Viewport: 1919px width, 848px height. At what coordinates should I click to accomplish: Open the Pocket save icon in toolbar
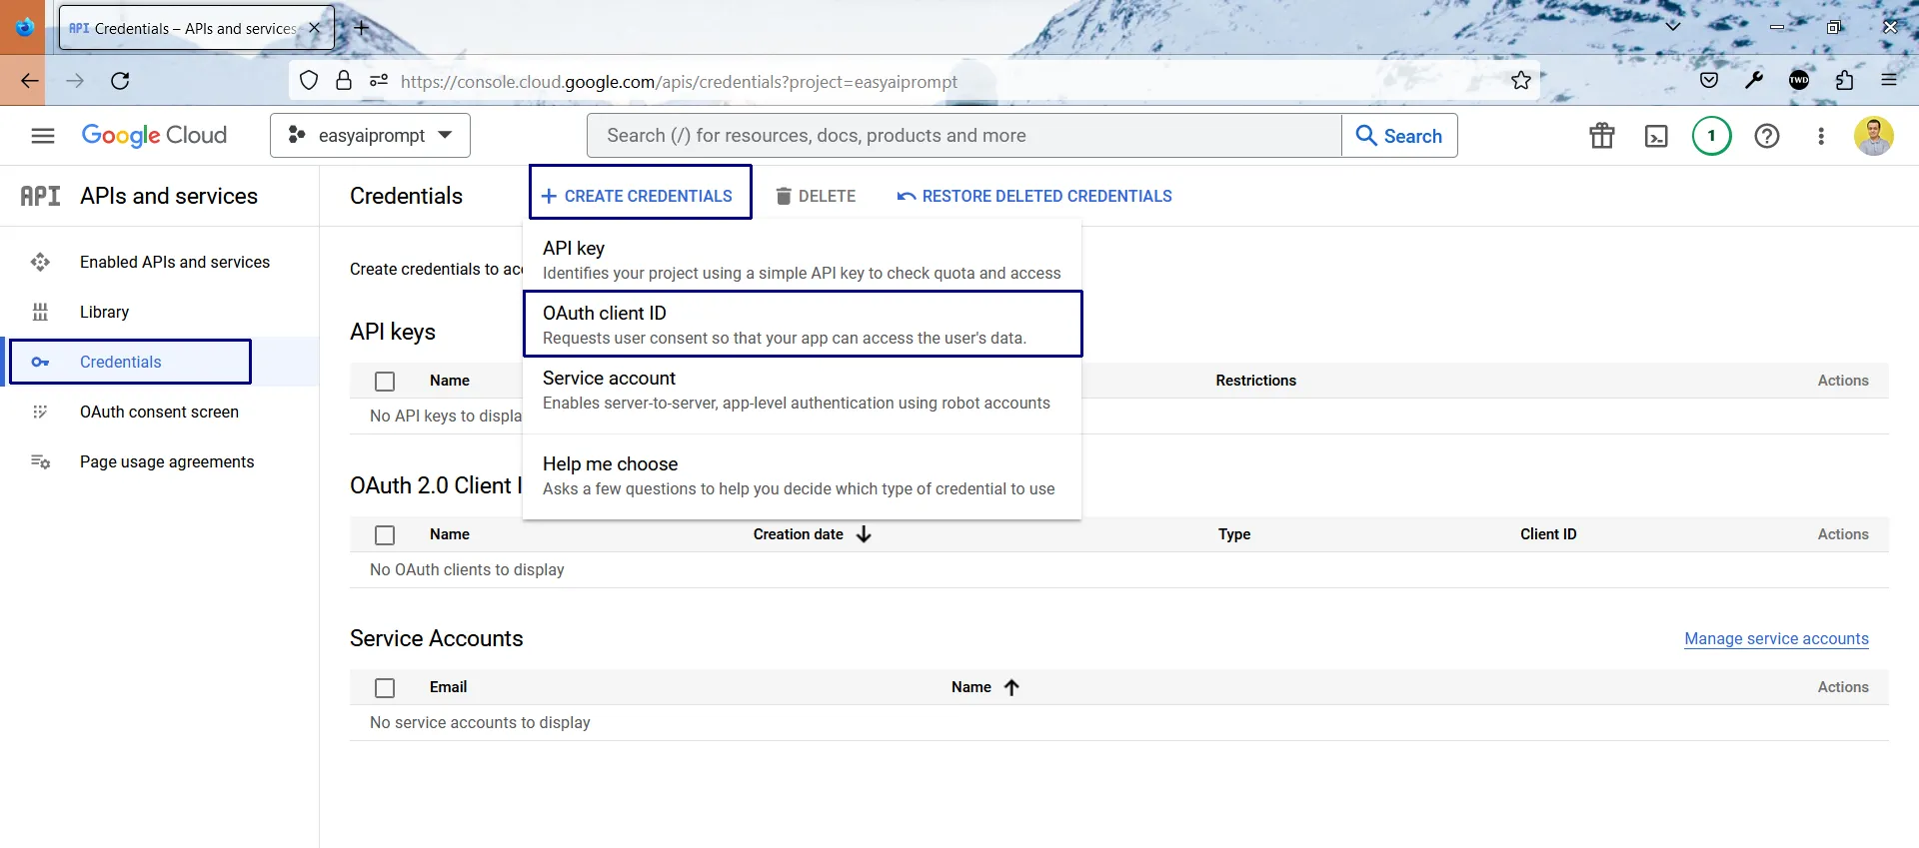[x=1709, y=81]
